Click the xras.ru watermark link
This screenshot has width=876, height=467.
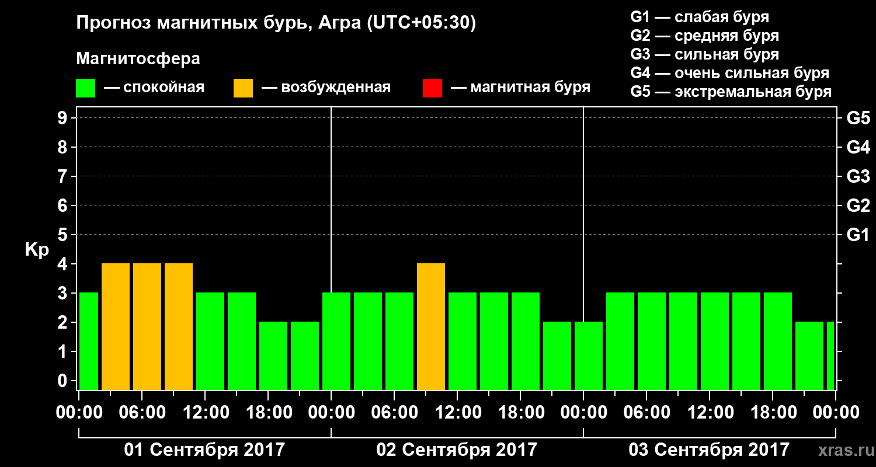843,450
